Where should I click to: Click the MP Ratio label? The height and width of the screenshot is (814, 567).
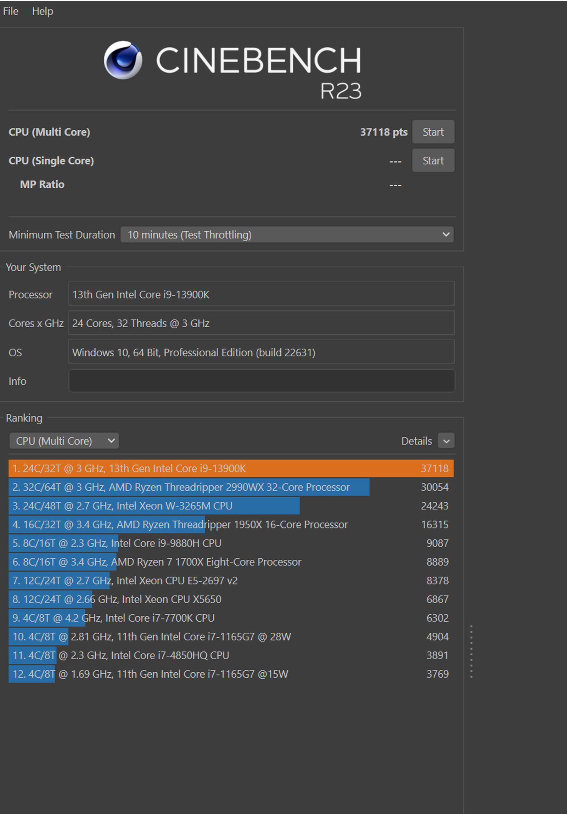point(42,184)
